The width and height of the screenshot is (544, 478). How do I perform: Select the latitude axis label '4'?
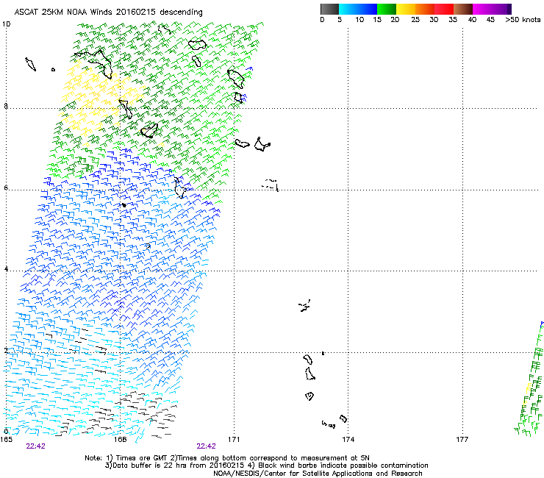click(6, 268)
